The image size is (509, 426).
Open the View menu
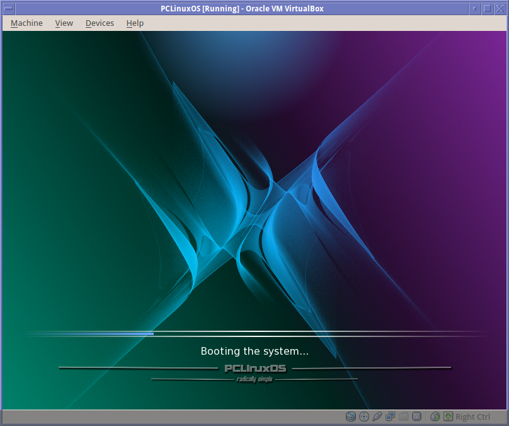pos(64,23)
